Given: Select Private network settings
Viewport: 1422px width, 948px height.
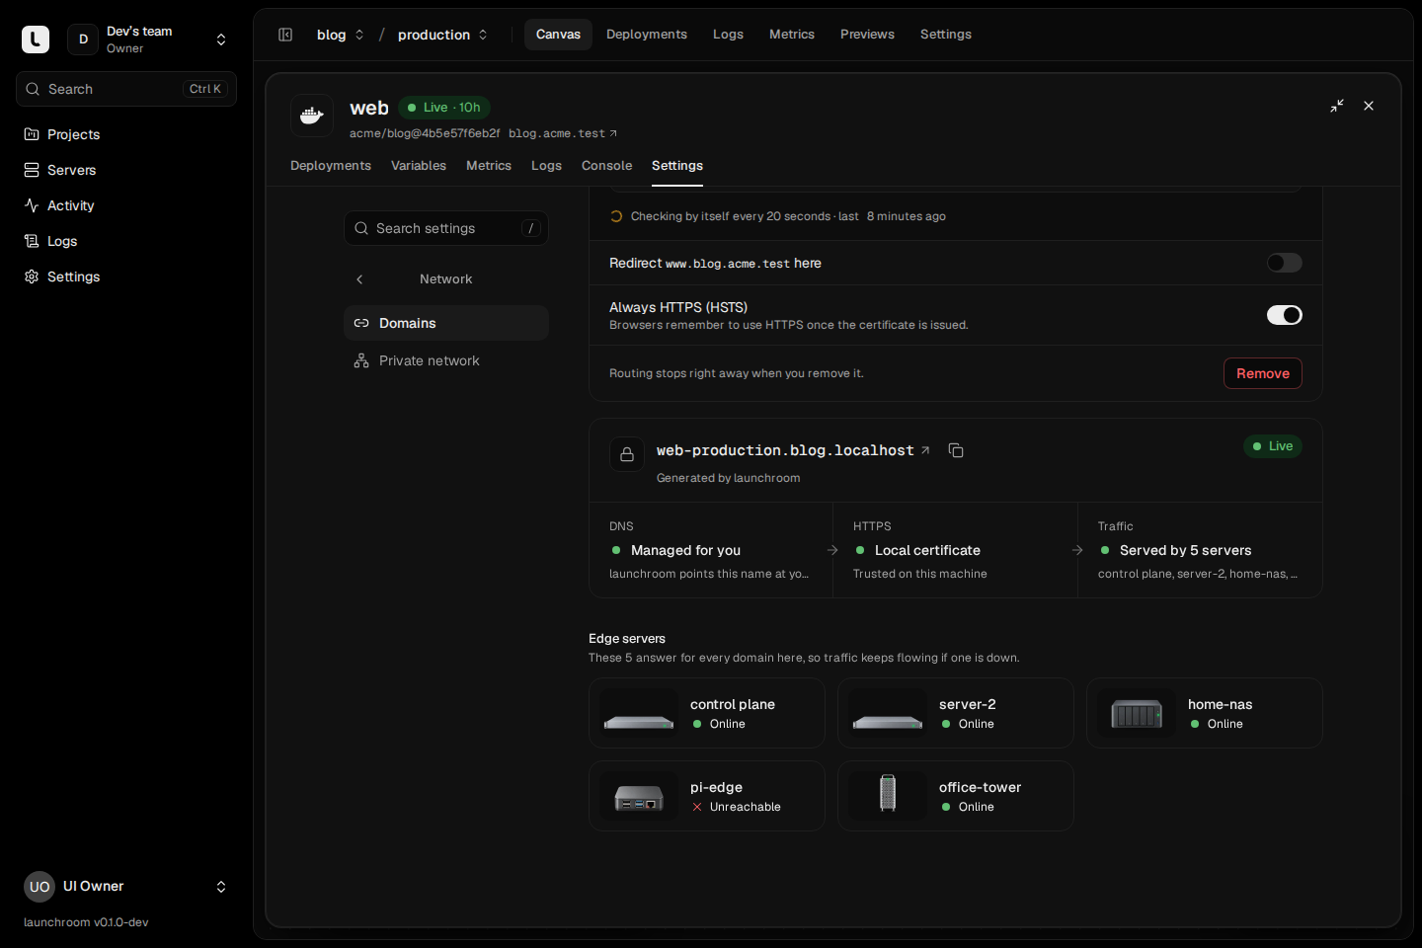Looking at the screenshot, I should coord(446,360).
